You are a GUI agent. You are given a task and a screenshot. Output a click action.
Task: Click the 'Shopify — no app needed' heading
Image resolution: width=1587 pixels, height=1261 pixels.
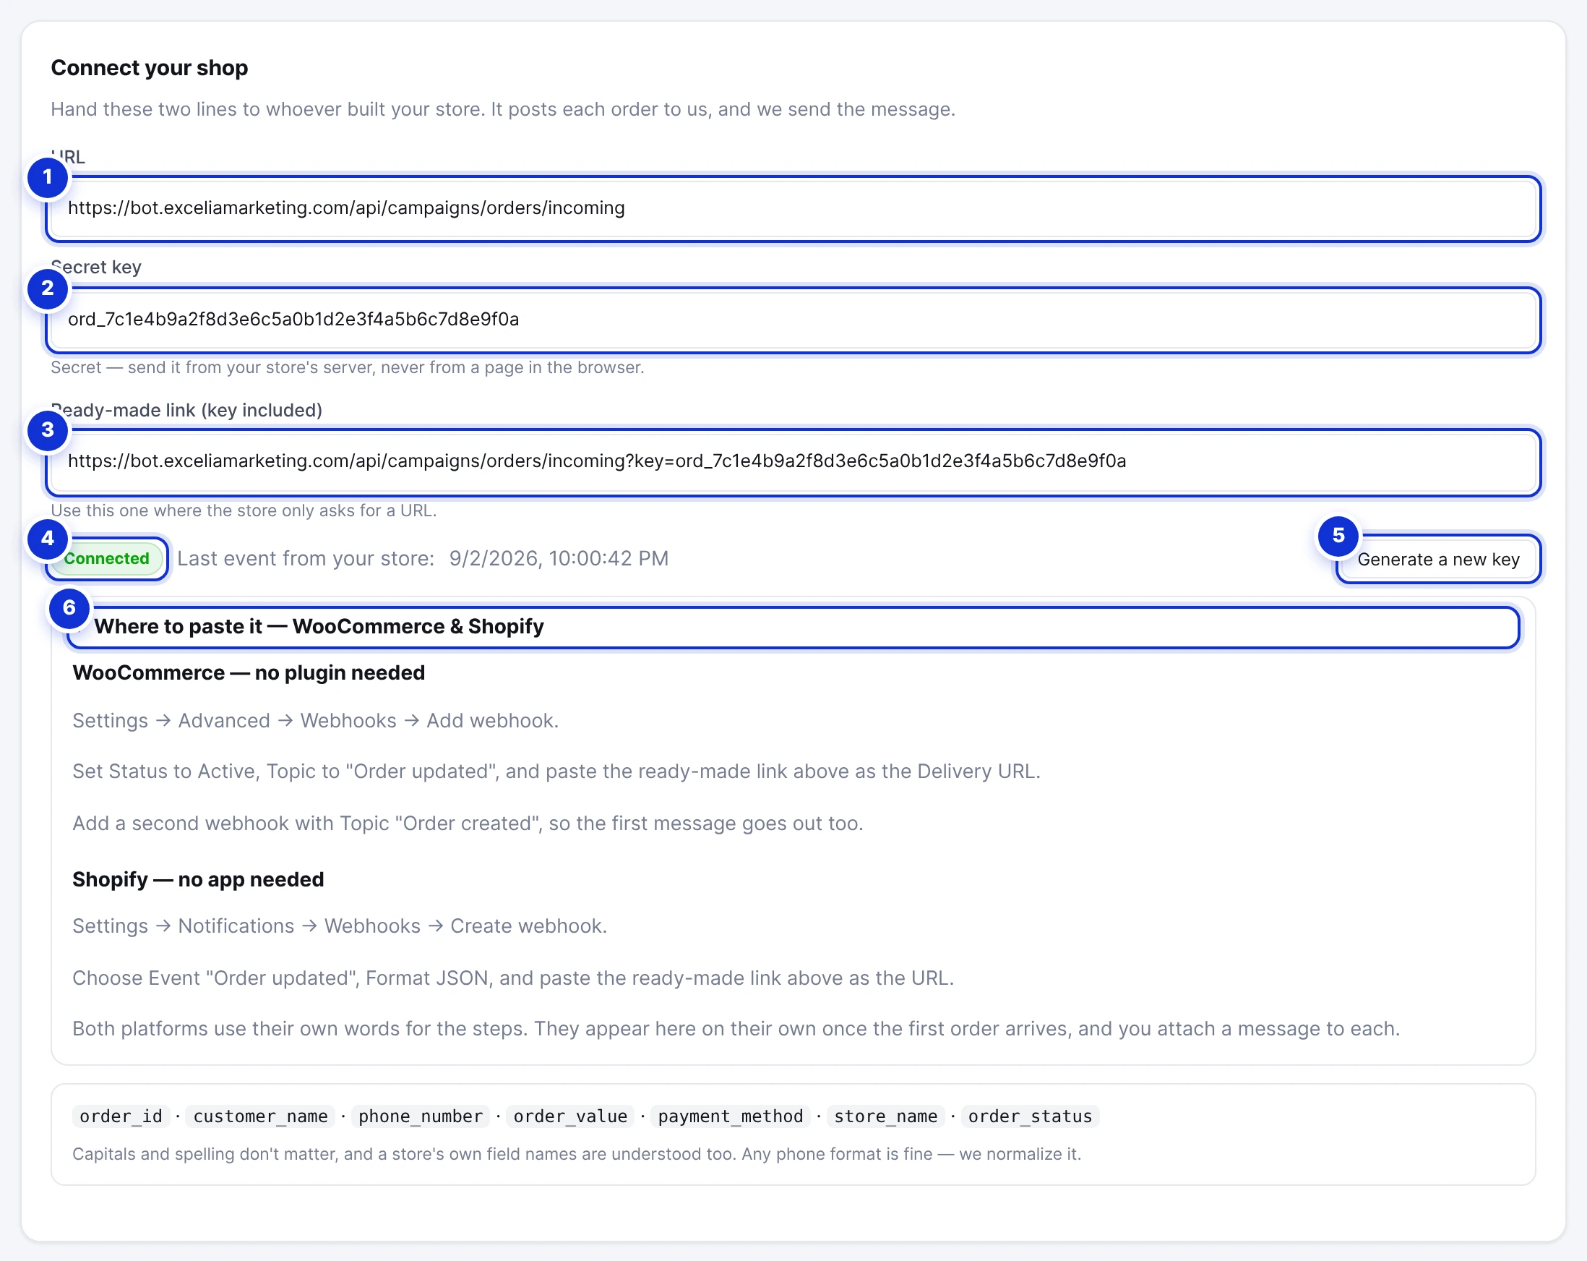click(x=198, y=880)
